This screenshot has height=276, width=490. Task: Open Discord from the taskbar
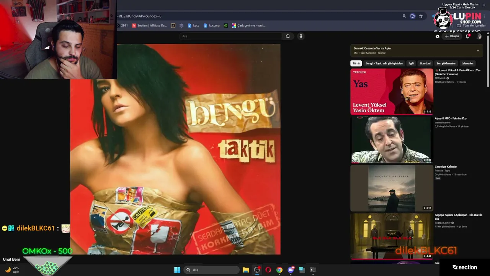point(291,270)
